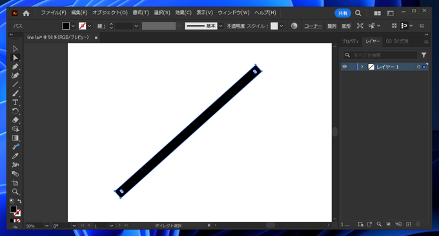The image size is (439, 236).
Task: Reset to default fill and stroke
Action: 12,201
